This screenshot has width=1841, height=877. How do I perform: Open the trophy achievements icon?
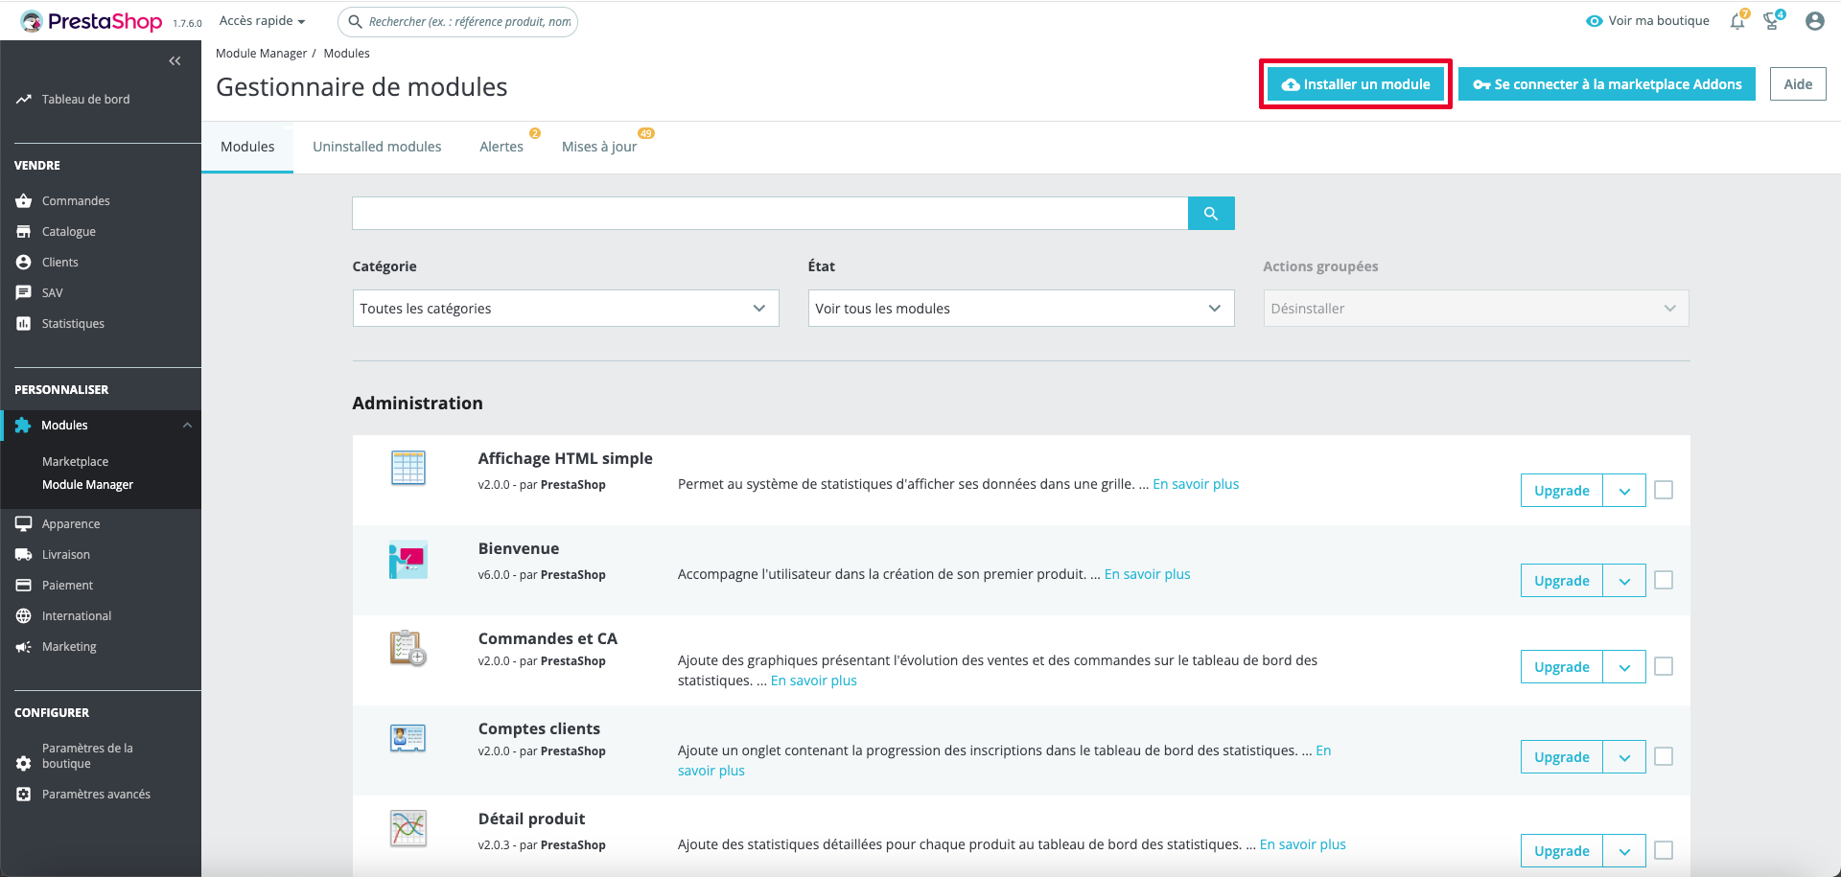click(1772, 21)
